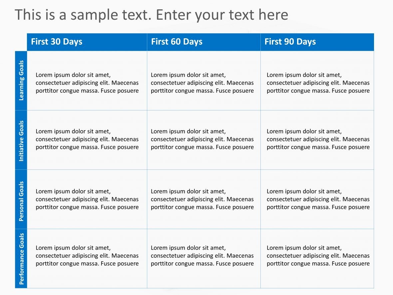Viewport: 393px width, 295px height.
Task: Click Learning Goals text under 90 Days
Action: 318,83
